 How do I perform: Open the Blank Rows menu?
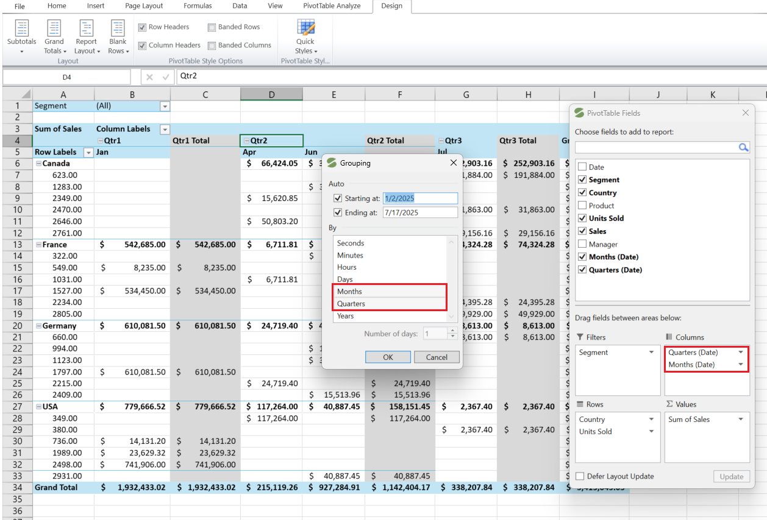118,37
